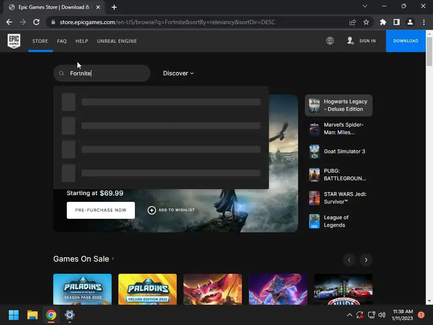Viewport: 433px width, 325px height.
Task: Click the ADD TO WISHLIST text
Action: tap(176, 210)
